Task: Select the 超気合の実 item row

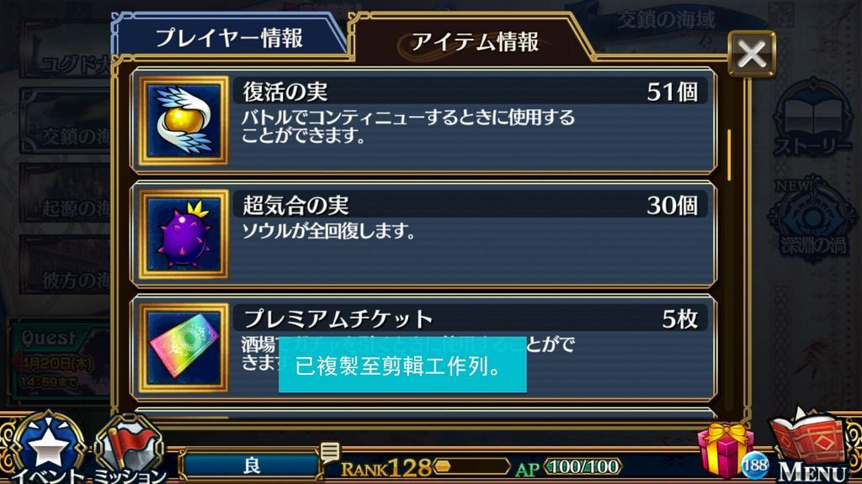Action: (x=423, y=234)
